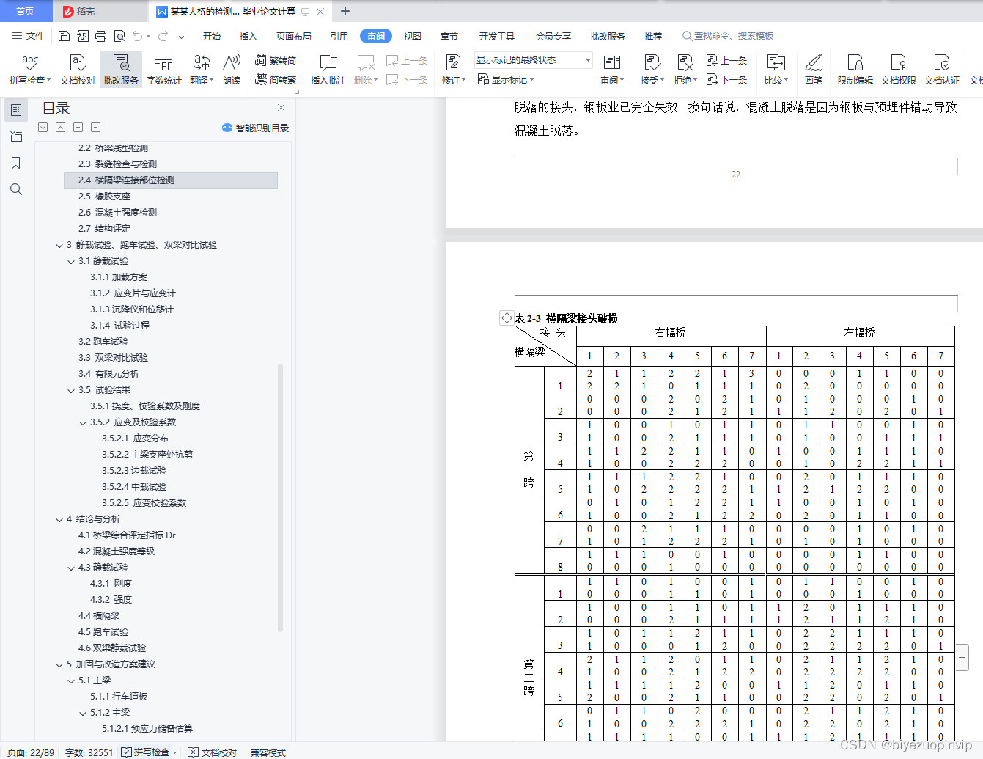
Task: Open document certification (文档认证)
Action: tap(941, 70)
